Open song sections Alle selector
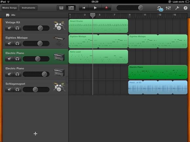190x142 pixels. 11,15
